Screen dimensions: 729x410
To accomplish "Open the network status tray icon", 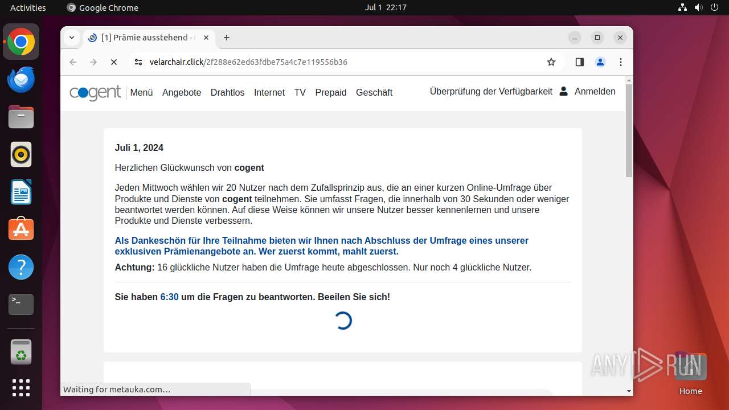I will tap(682, 7).
